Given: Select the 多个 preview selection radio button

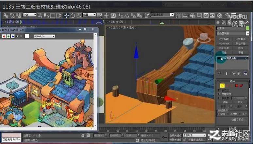Looking at the screenshot, I should point(240,114).
